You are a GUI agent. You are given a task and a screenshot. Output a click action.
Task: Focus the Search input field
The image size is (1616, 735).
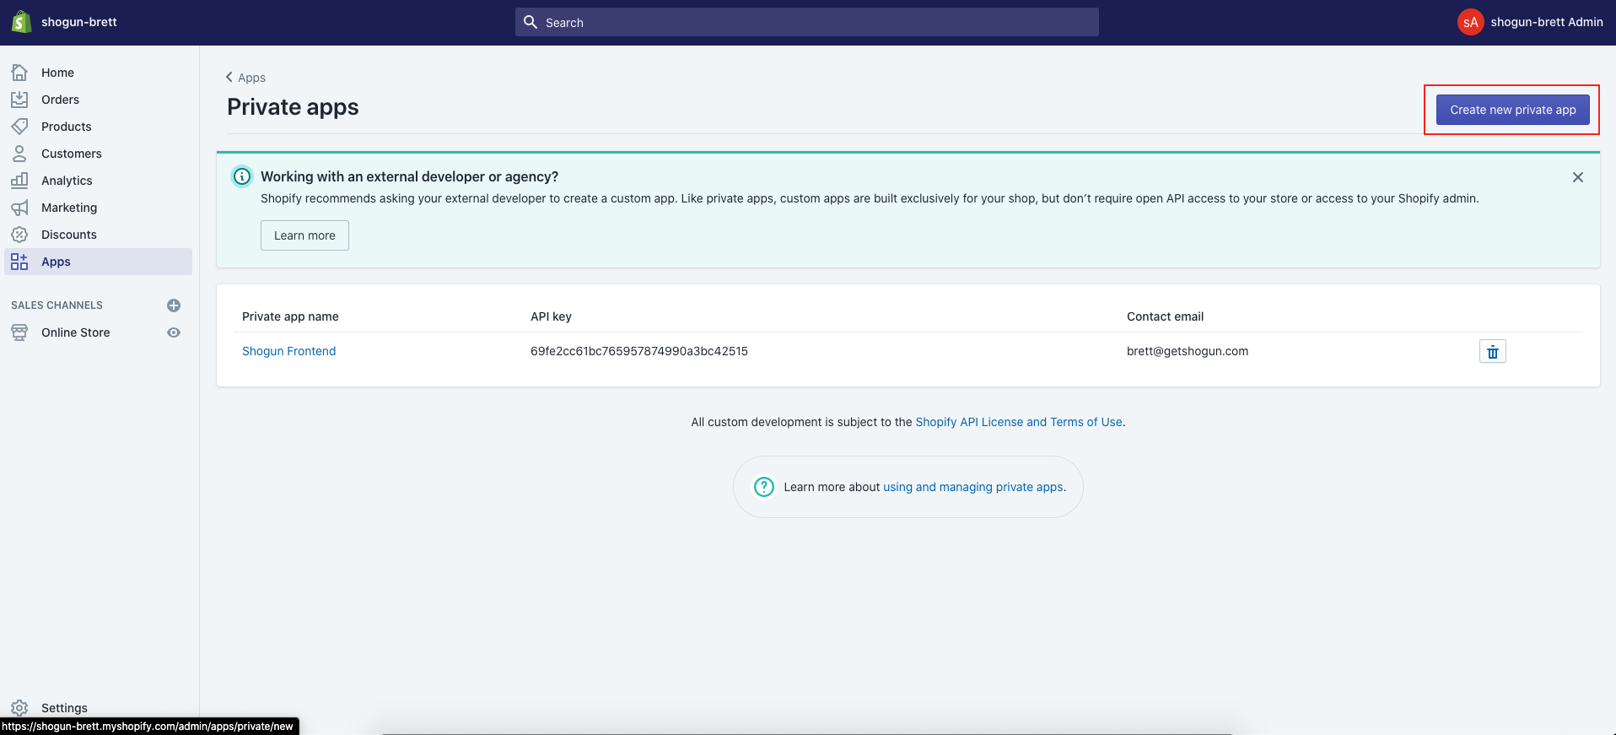(x=807, y=22)
